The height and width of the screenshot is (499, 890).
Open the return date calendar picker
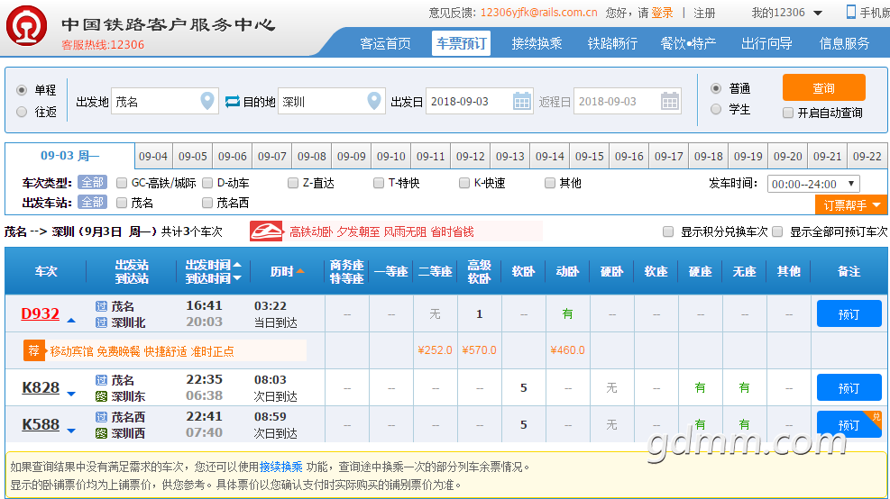(670, 102)
